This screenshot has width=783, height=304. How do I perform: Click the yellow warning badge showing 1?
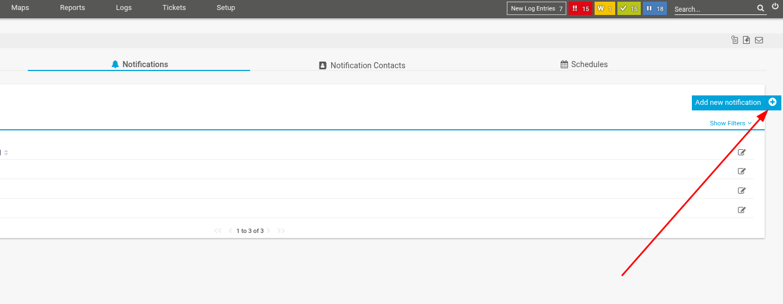[x=605, y=8]
